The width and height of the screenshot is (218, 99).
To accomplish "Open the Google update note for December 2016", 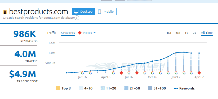I will pyautogui.click(x=168, y=73).
